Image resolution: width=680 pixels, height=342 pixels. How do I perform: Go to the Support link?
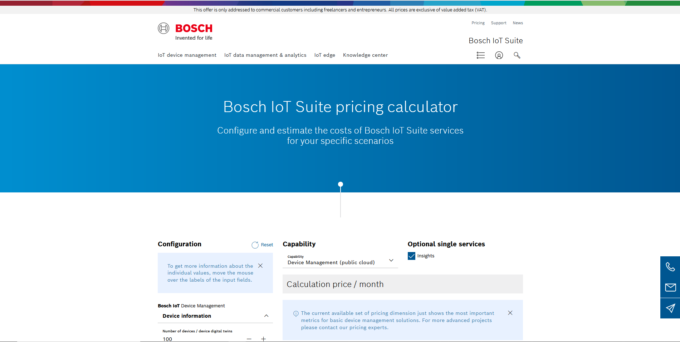point(499,23)
